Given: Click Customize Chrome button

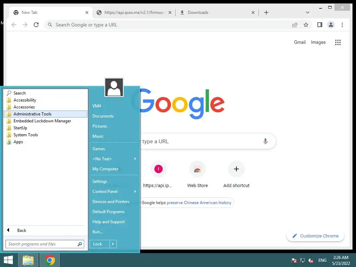Looking at the screenshot, I should [x=315, y=236].
